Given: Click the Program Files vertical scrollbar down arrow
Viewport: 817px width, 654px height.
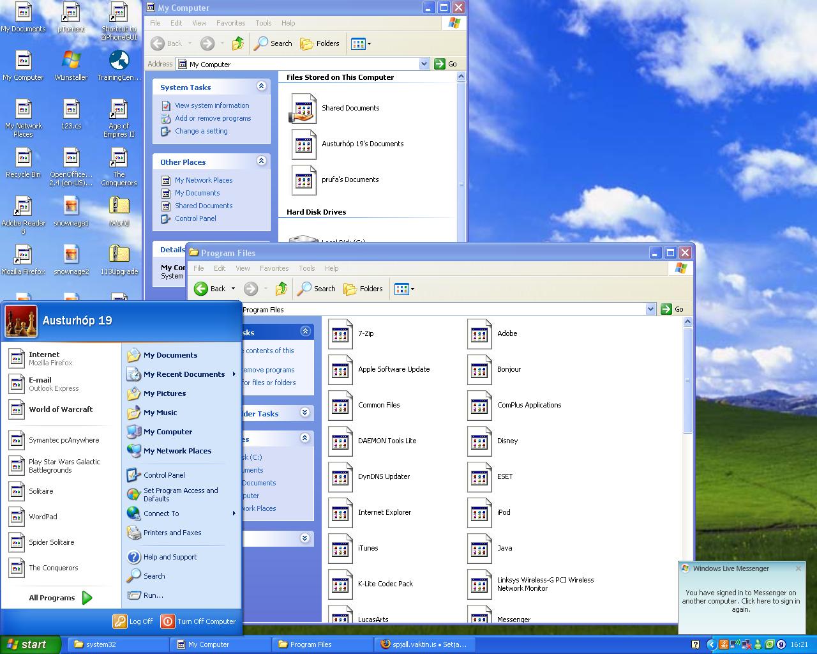Looking at the screenshot, I should point(687,618).
